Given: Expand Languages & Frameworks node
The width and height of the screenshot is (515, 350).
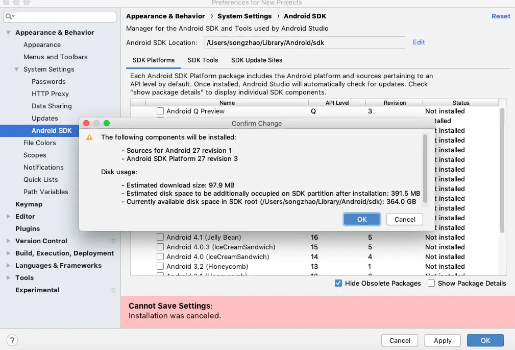Looking at the screenshot, I should pos(9,266).
